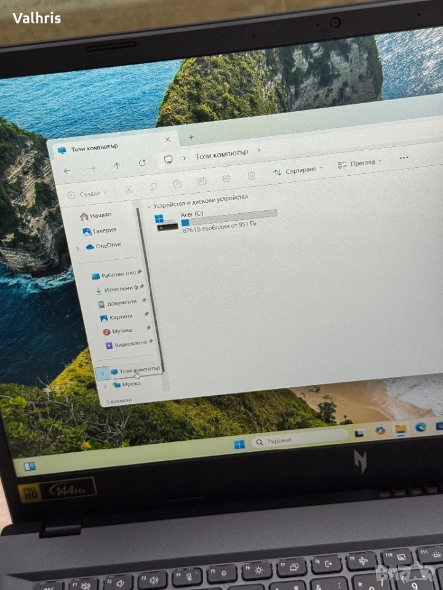This screenshot has width=443, height=590.
Task: Expand the OneDrive tree node
Action: (x=78, y=248)
